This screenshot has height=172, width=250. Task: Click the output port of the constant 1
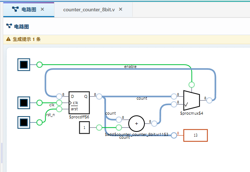[99, 127]
